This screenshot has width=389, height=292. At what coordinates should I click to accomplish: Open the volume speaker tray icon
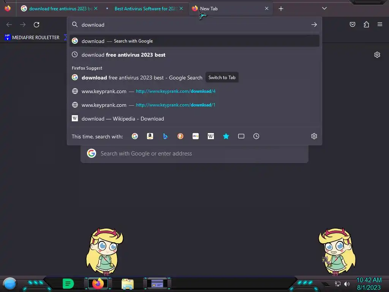pos(347,284)
